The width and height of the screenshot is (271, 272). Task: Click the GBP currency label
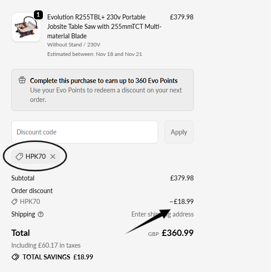tap(153, 234)
